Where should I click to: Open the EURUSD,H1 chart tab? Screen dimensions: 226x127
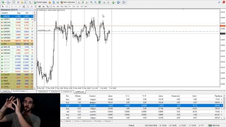pyautogui.click(x=55, y=92)
